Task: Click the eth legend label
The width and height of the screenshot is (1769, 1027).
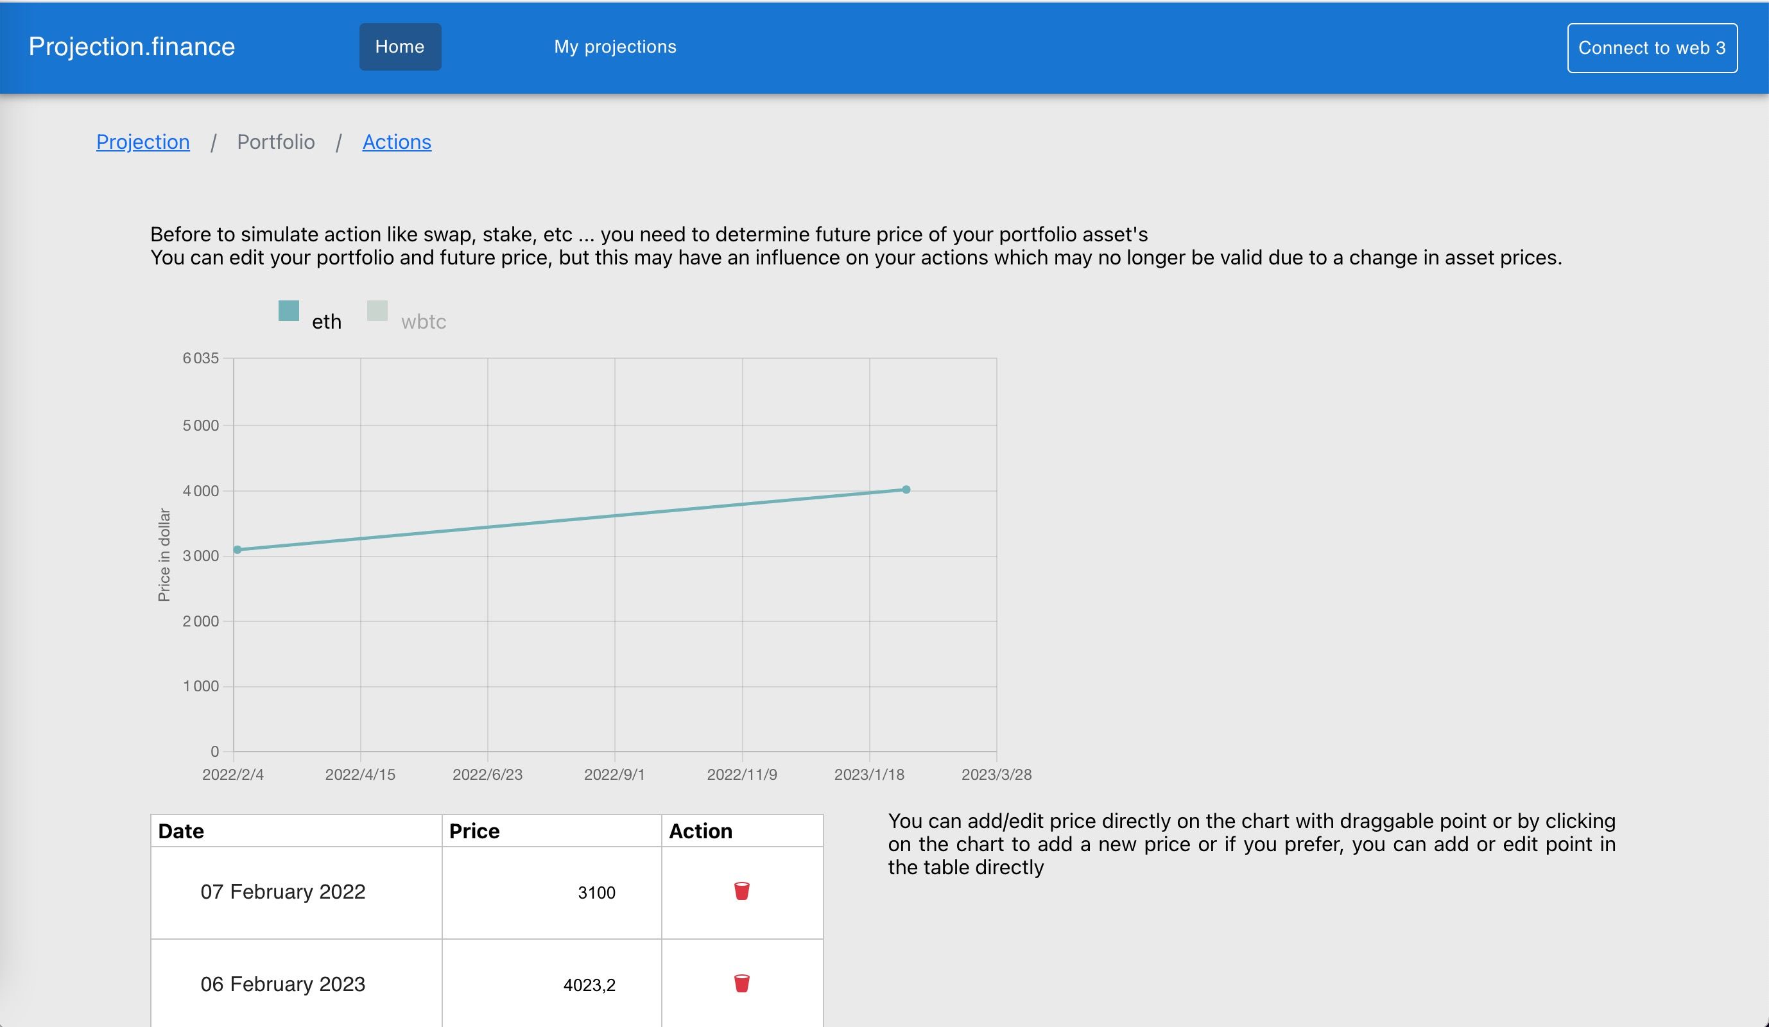Action: click(327, 322)
